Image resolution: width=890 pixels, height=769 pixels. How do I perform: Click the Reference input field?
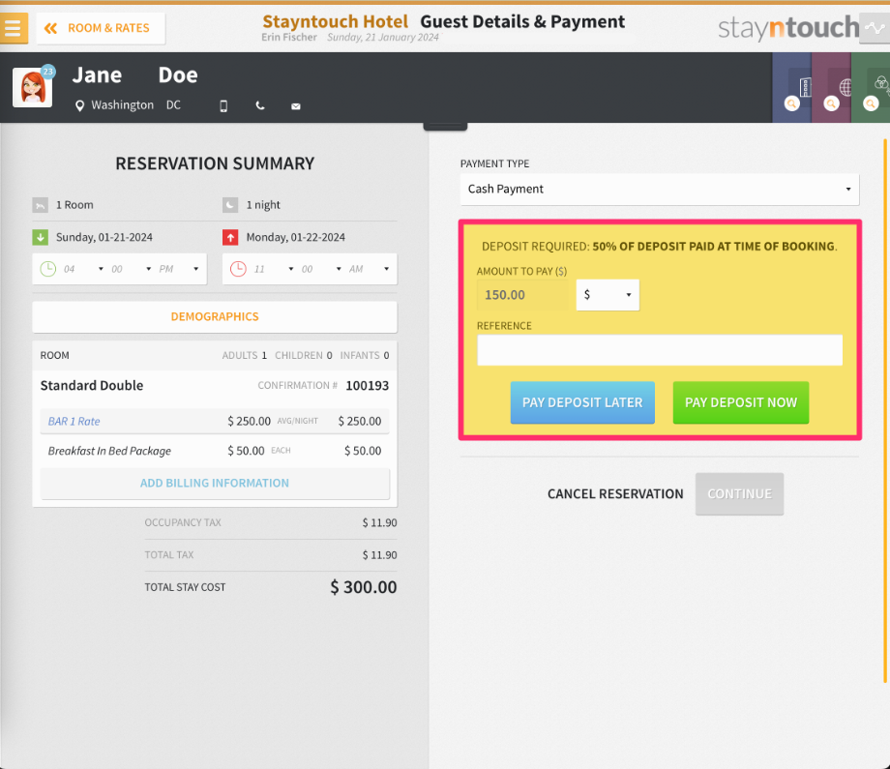(x=660, y=349)
